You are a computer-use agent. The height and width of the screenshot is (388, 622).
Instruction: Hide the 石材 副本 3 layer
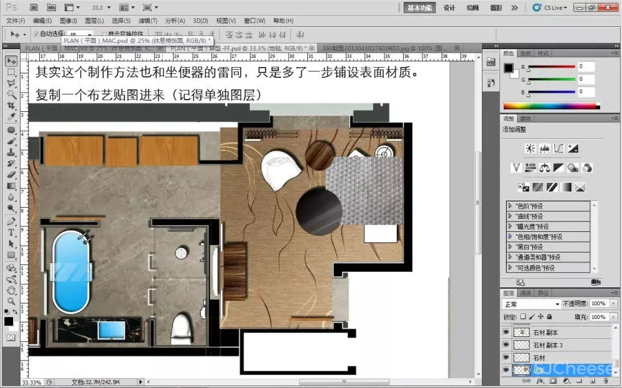tap(506, 345)
